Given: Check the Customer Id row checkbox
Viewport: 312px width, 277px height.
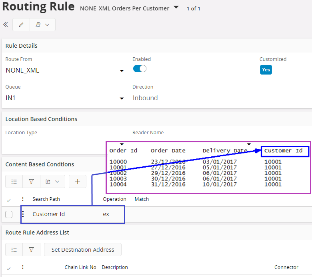Looking at the screenshot, I should pyautogui.click(x=9, y=214).
